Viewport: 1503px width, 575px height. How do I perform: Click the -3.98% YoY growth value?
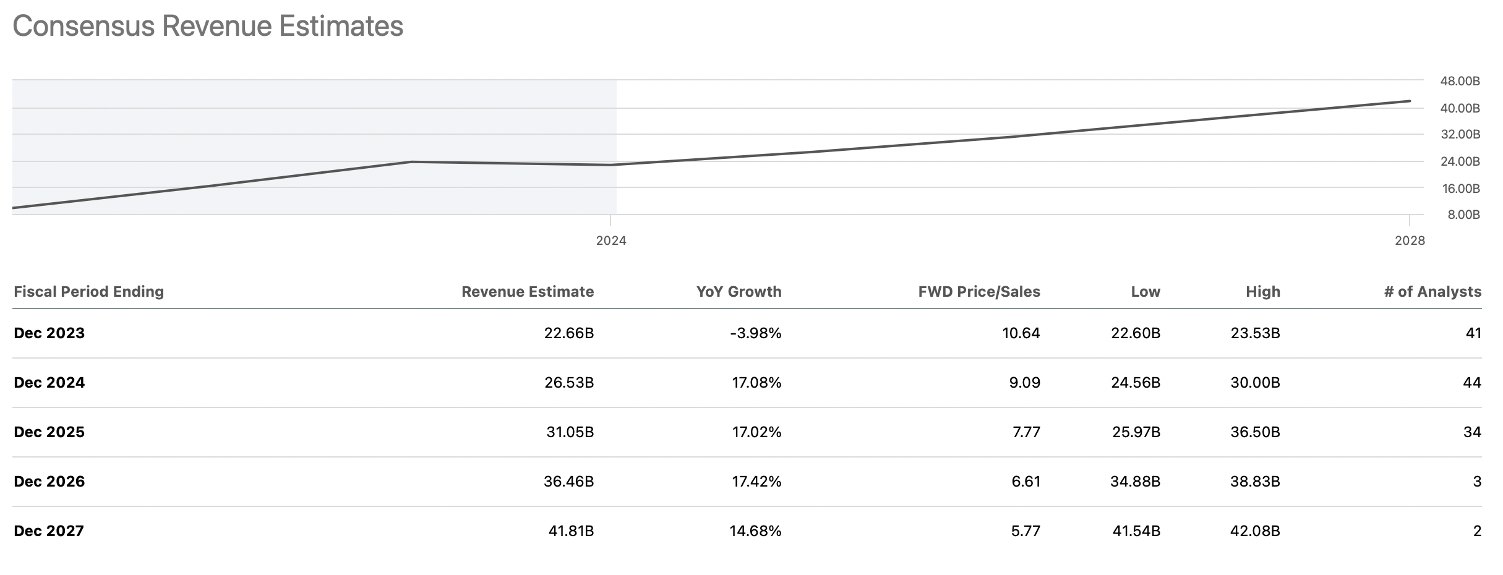pyautogui.click(x=755, y=333)
